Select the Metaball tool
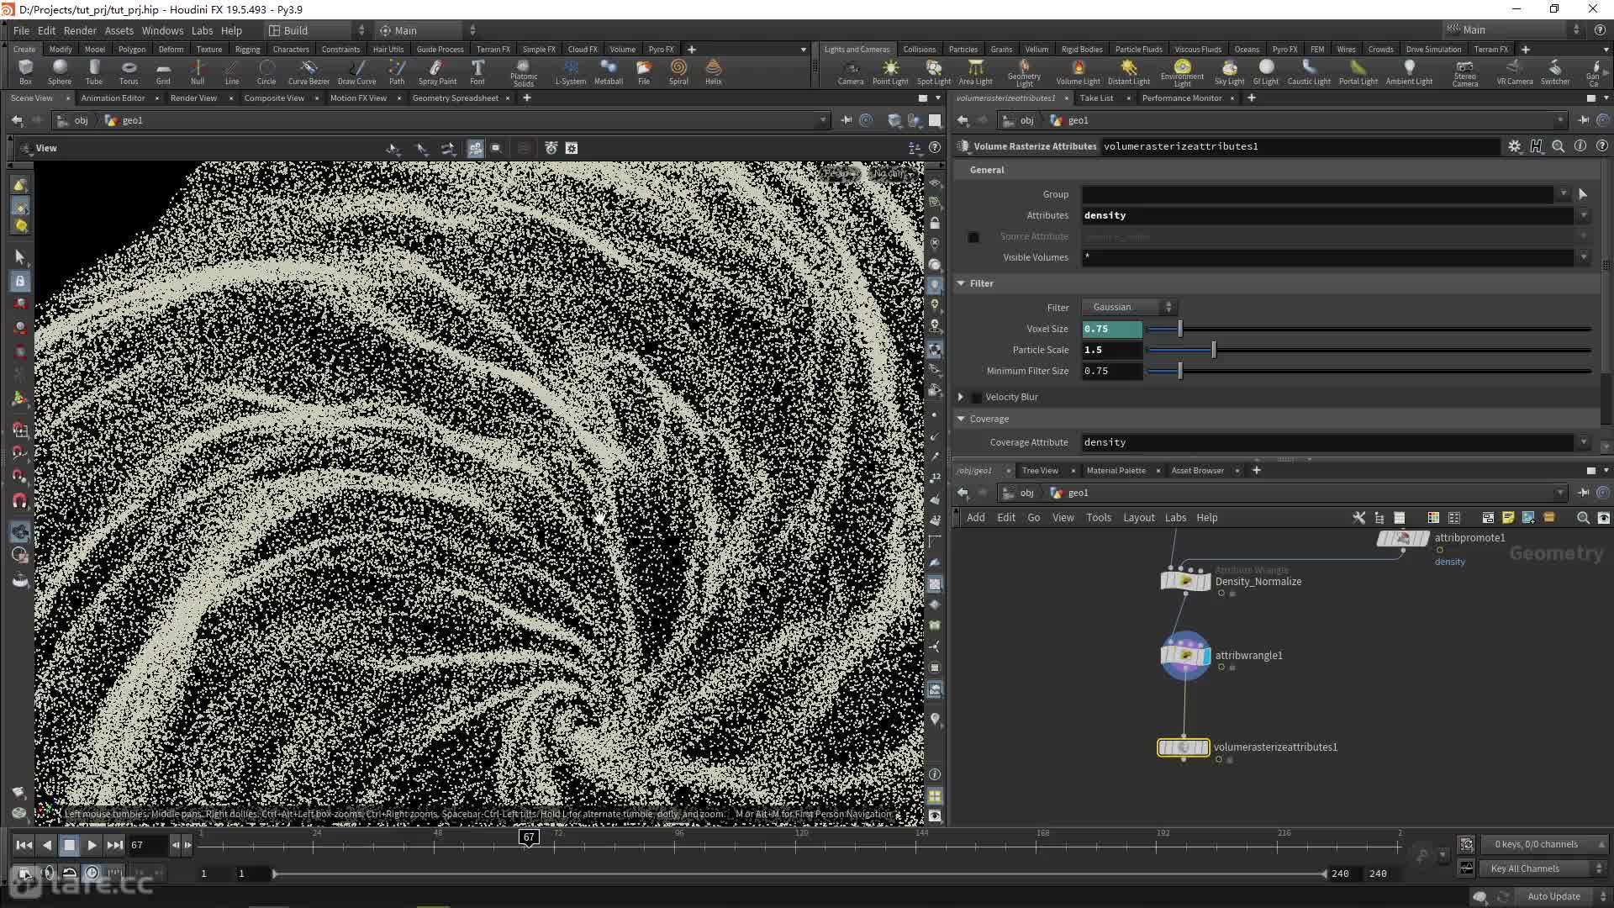This screenshot has height=908, width=1614. [x=609, y=72]
